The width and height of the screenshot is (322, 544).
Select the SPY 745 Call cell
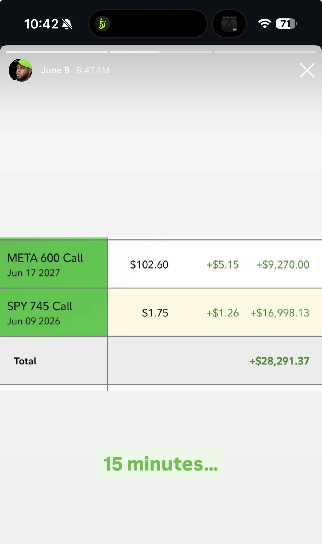coord(54,312)
